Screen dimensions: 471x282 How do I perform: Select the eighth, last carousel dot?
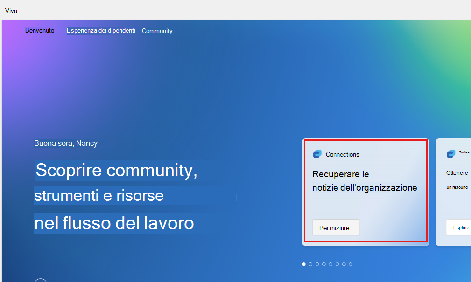[x=351, y=264]
